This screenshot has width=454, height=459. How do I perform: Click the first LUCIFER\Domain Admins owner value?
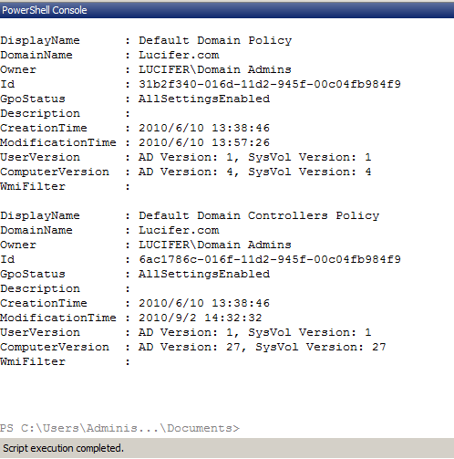pyautogui.click(x=215, y=69)
